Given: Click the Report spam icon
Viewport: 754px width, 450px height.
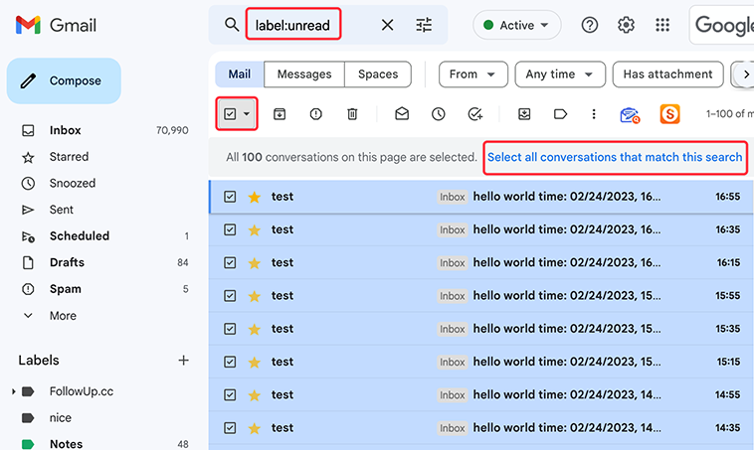Looking at the screenshot, I should (316, 114).
